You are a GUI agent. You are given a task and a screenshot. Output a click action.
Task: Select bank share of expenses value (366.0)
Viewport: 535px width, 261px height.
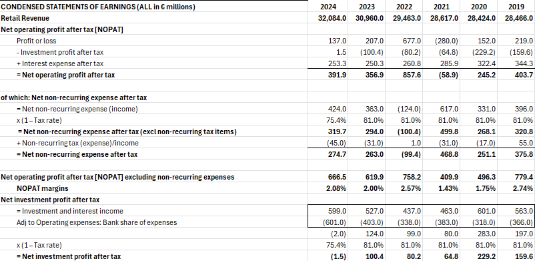(522, 222)
